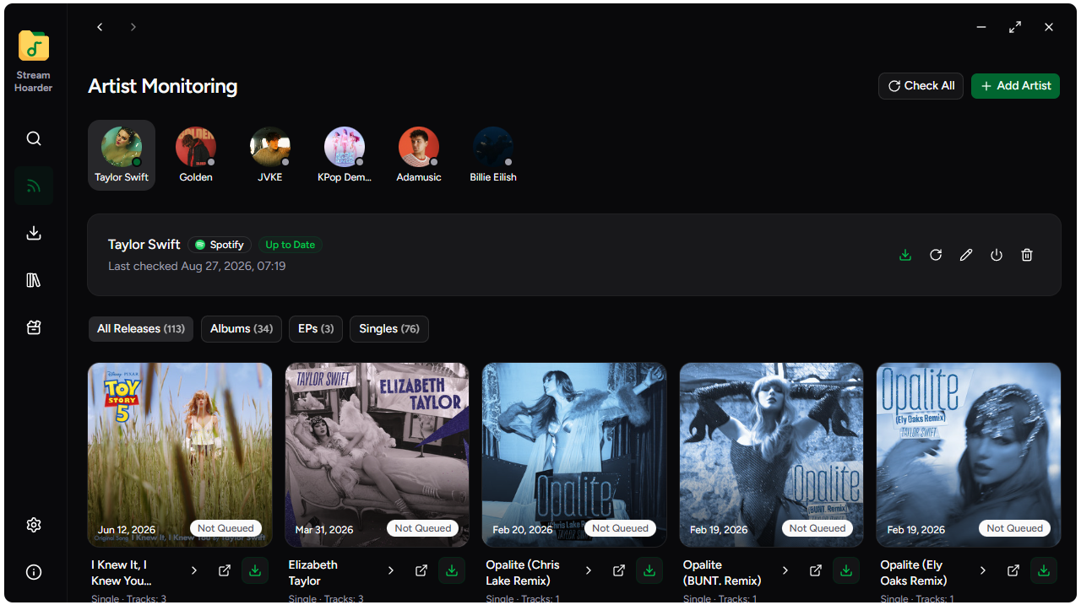This screenshot has width=1081, height=605.
Task: Toggle Taylor Swift monitoring power button
Action: (x=997, y=255)
